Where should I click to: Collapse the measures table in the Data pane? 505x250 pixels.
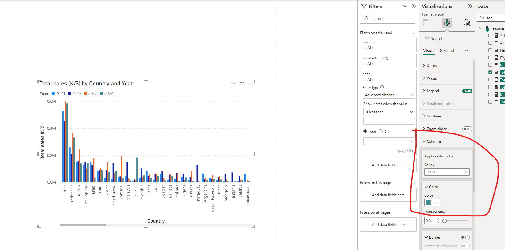[480, 28]
